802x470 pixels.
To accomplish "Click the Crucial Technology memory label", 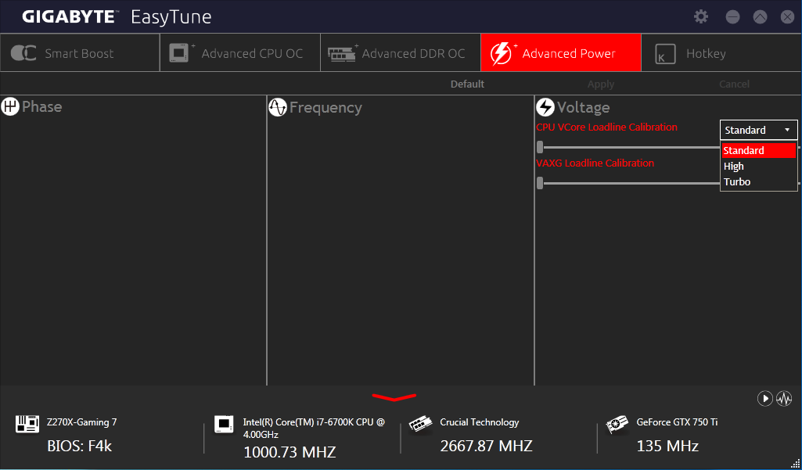I will 480,422.
